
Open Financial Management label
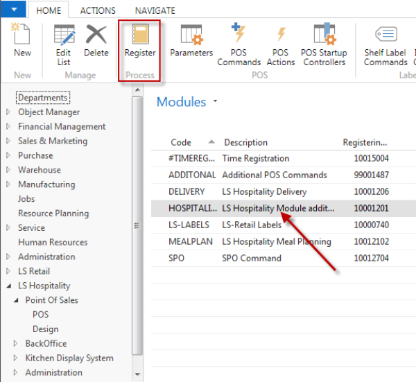(x=62, y=127)
